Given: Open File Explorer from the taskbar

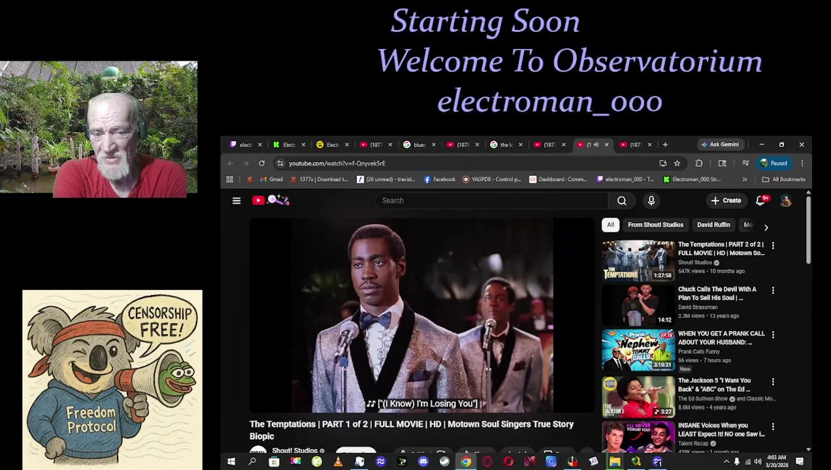Looking at the screenshot, I should 615,462.
